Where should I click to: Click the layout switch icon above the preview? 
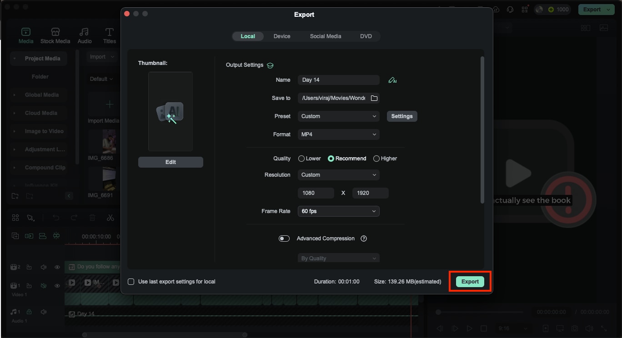tap(586, 28)
